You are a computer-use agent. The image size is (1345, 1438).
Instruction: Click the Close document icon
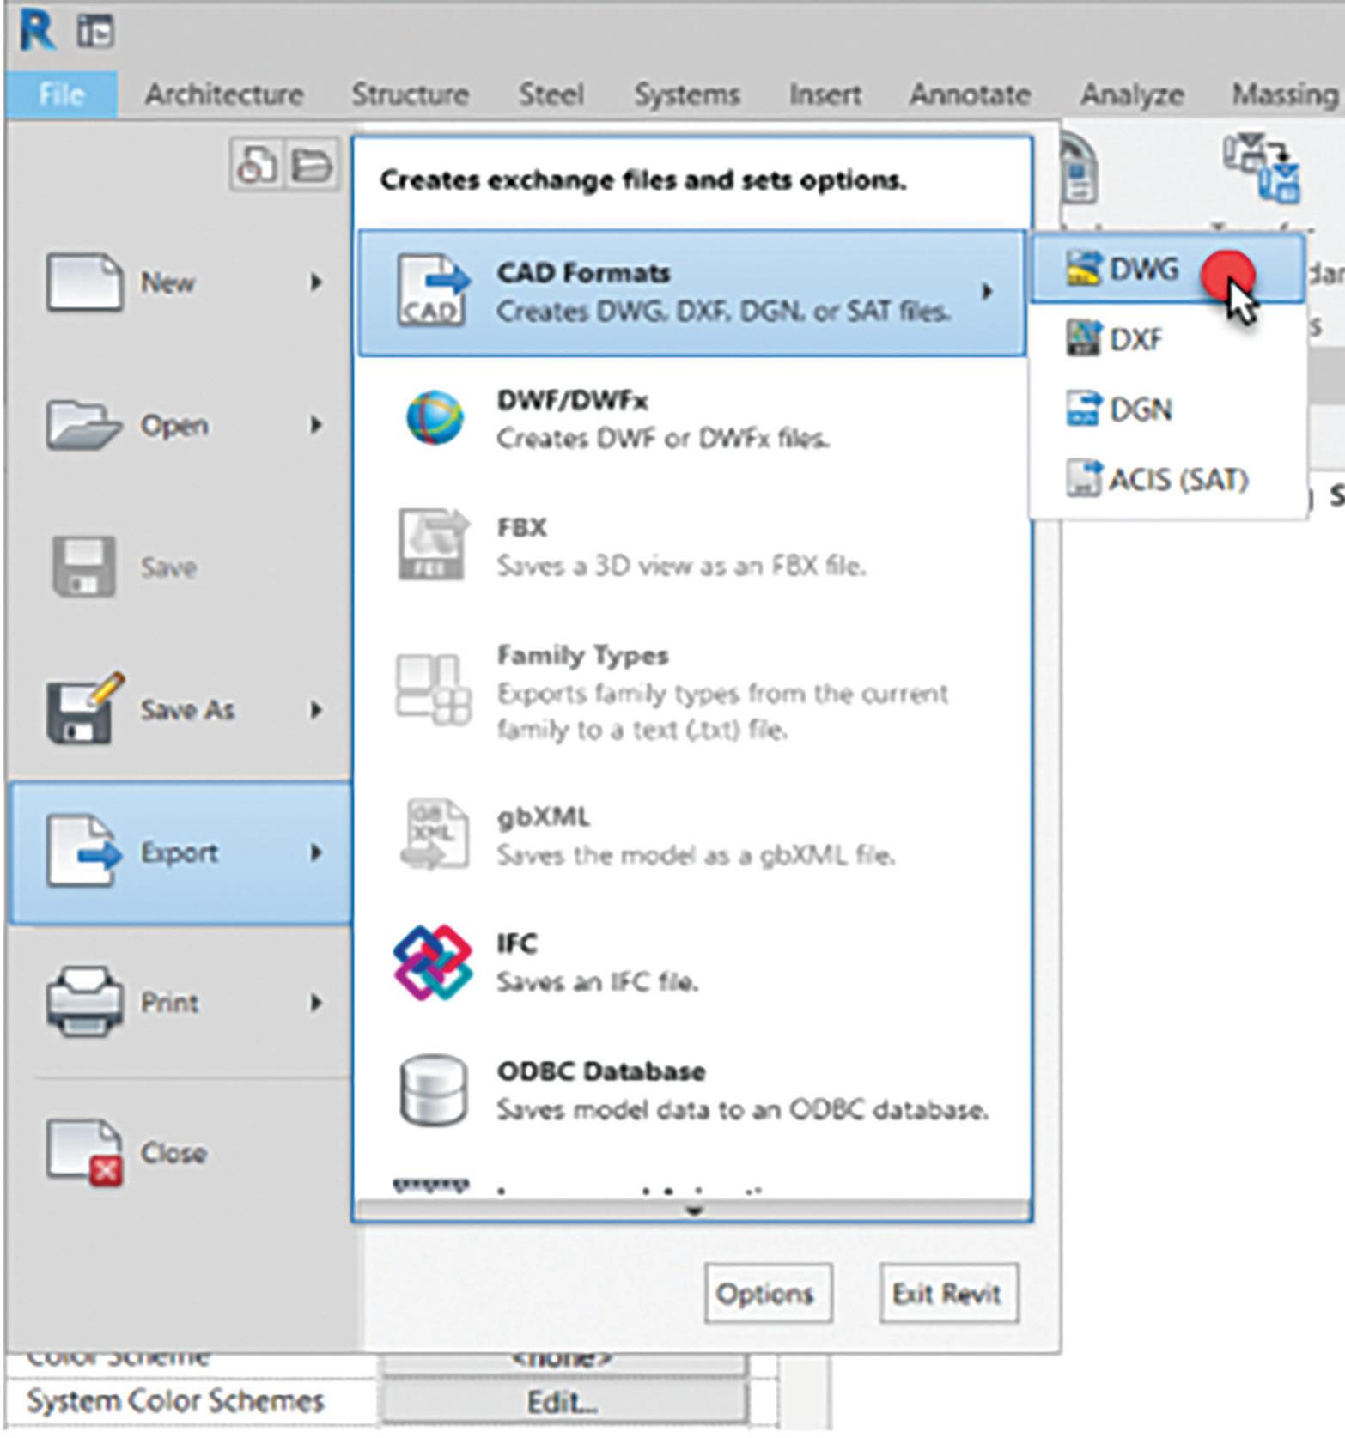(x=83, y=1152)
